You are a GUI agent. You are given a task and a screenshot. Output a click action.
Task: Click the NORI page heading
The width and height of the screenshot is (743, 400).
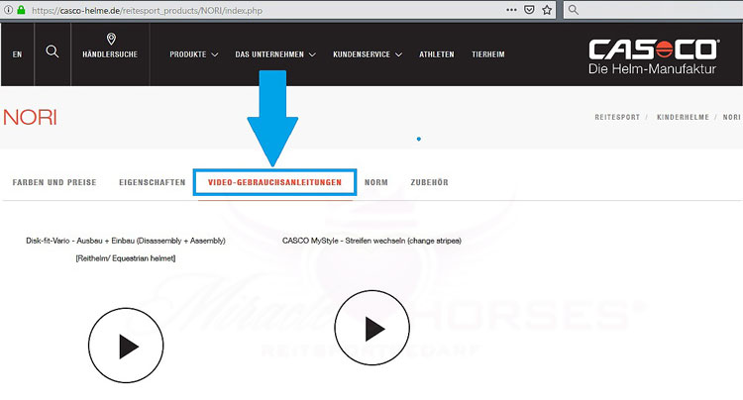30,117
